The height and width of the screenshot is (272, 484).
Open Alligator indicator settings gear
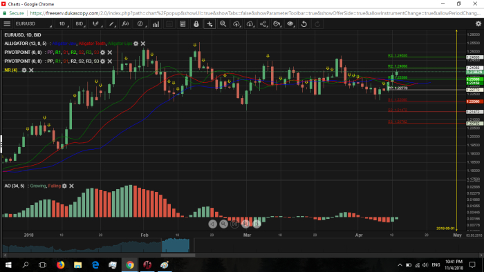136,43
